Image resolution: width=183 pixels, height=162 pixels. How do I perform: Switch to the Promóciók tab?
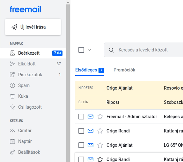tap(124, 70)
